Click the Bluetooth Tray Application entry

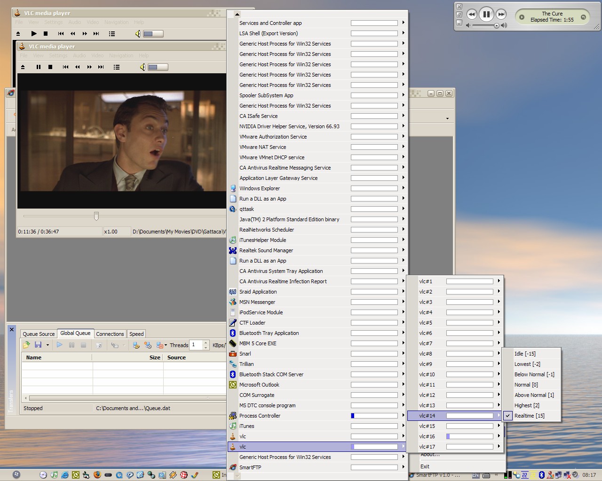(317, 333)
